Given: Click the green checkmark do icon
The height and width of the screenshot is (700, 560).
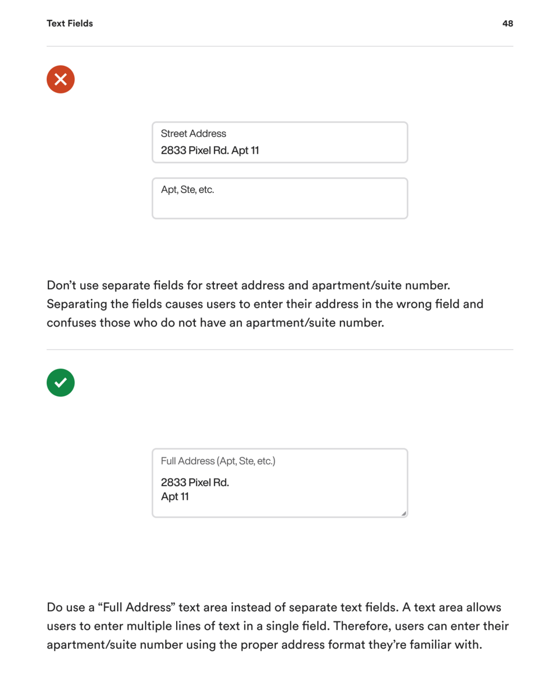Looking at the screenshot, I should [x=61, y=383].
